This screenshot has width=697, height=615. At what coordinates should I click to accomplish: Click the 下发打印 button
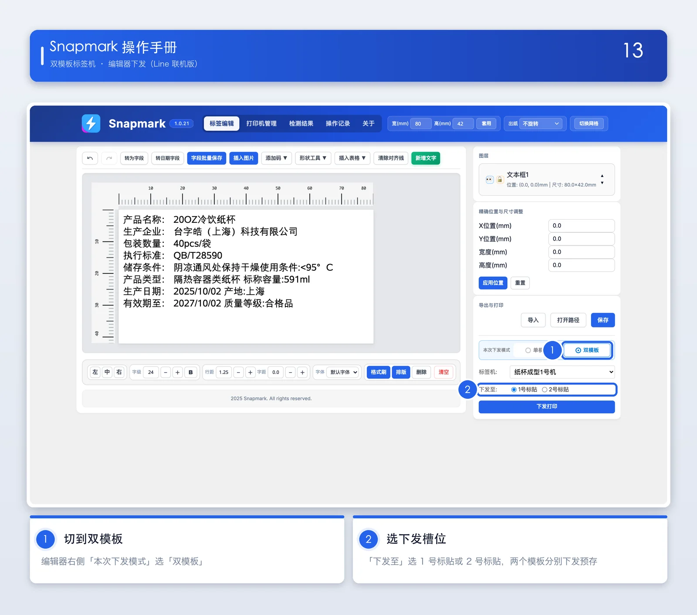(547, 407)
